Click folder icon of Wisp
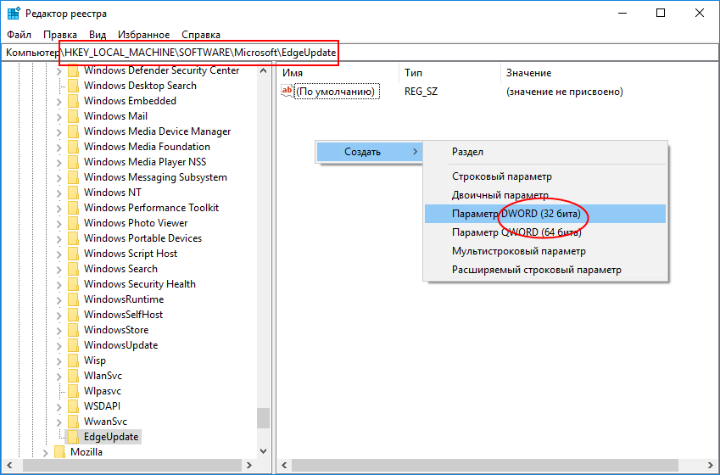The width and height of the screenshot is (720, 475). [x=73, y=360]
